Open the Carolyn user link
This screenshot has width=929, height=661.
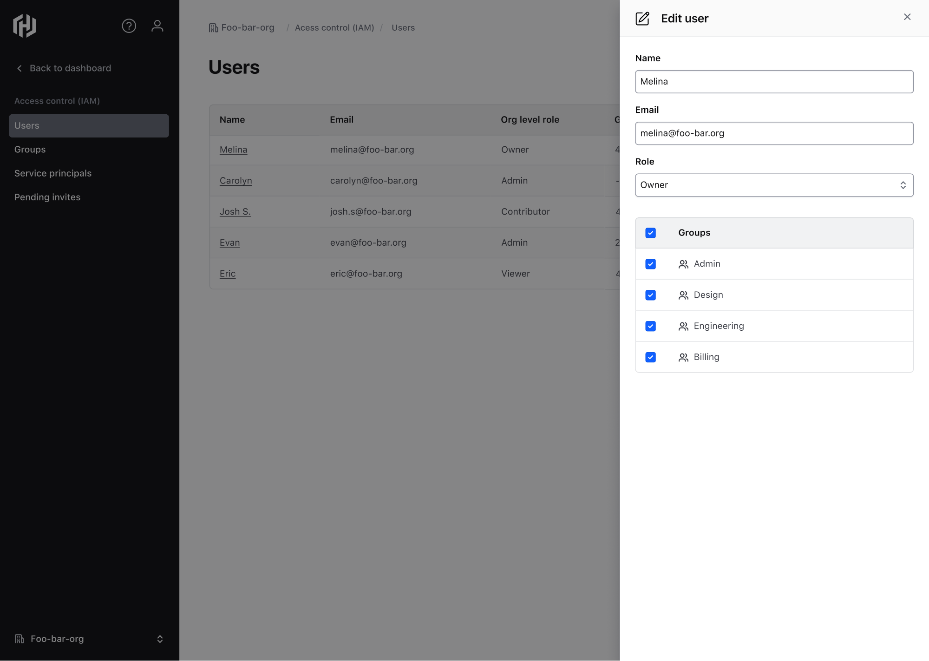click(x=236, y=181)
